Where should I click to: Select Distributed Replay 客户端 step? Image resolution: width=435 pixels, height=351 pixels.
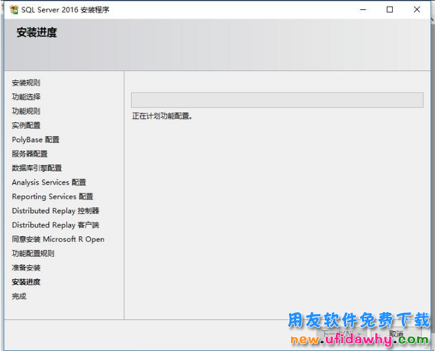click(x=55, y=225)
